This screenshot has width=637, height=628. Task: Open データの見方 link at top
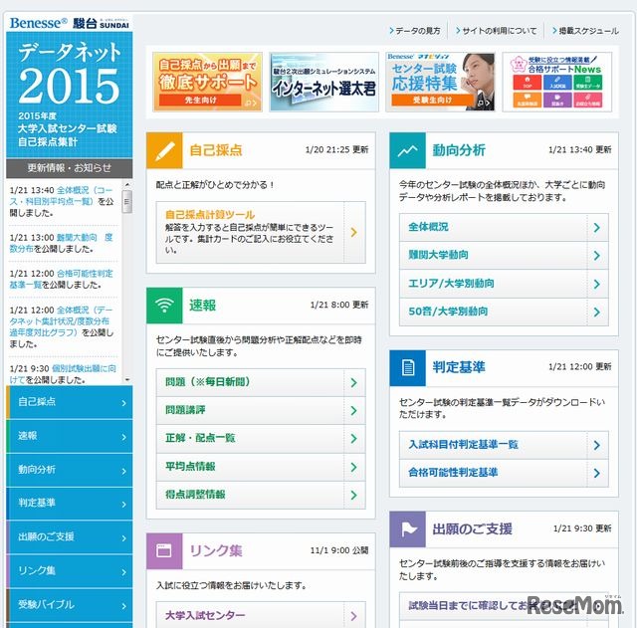(x=415, y=31)
